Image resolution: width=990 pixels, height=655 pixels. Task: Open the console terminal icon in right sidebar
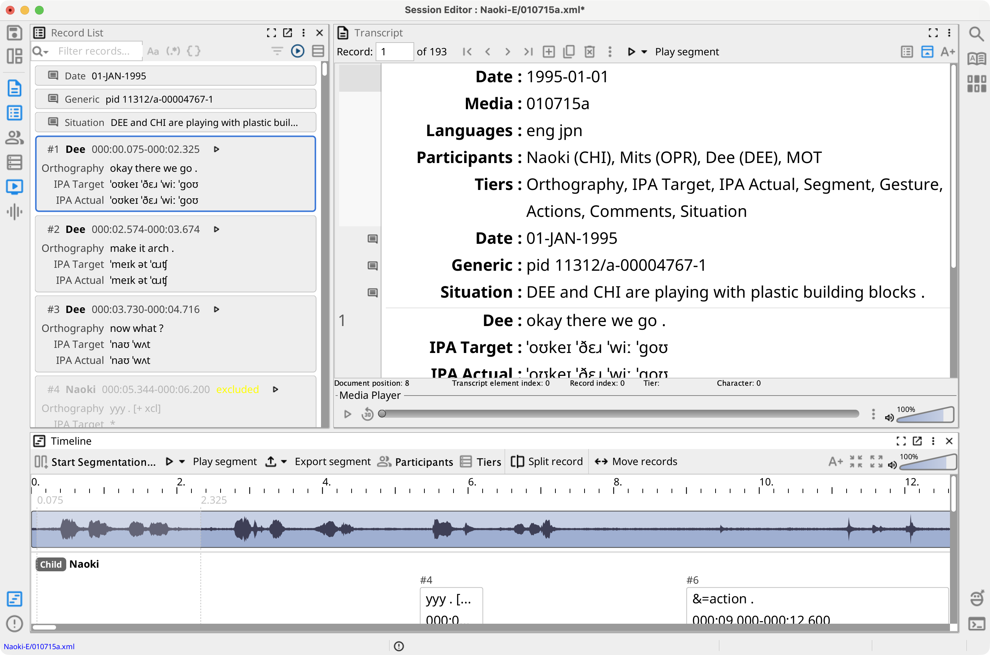976,624
